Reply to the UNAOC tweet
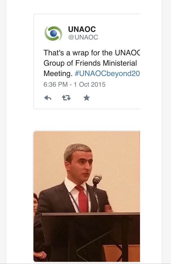 pyautogui.click(x=48, y=98)
